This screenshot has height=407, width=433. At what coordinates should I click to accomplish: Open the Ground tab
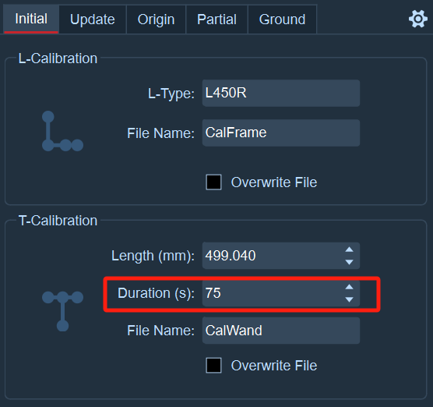click(282, 19)
